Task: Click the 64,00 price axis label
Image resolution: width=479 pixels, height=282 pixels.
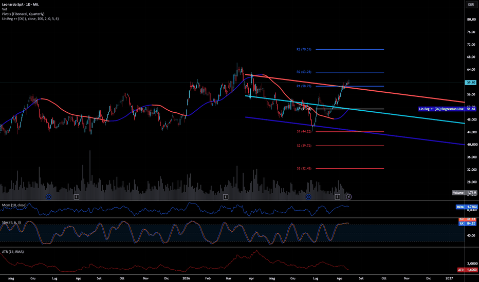Action: coord(471,70)
